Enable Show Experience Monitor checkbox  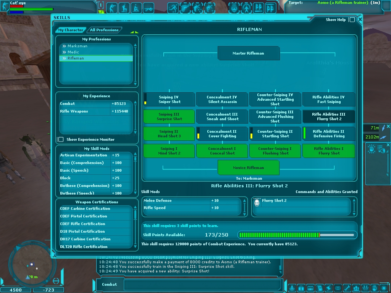[x=61, y=140]
